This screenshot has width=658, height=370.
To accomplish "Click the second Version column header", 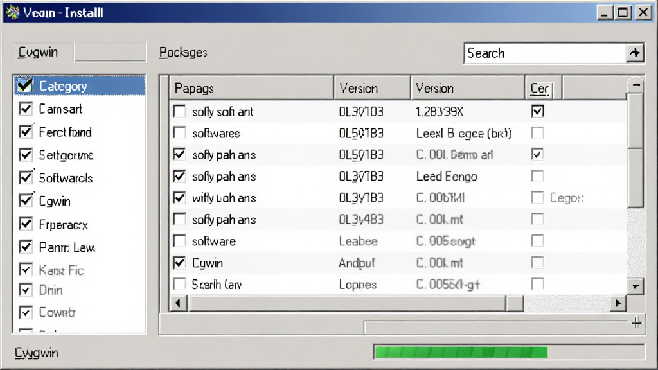I will [x=468, y=88].
